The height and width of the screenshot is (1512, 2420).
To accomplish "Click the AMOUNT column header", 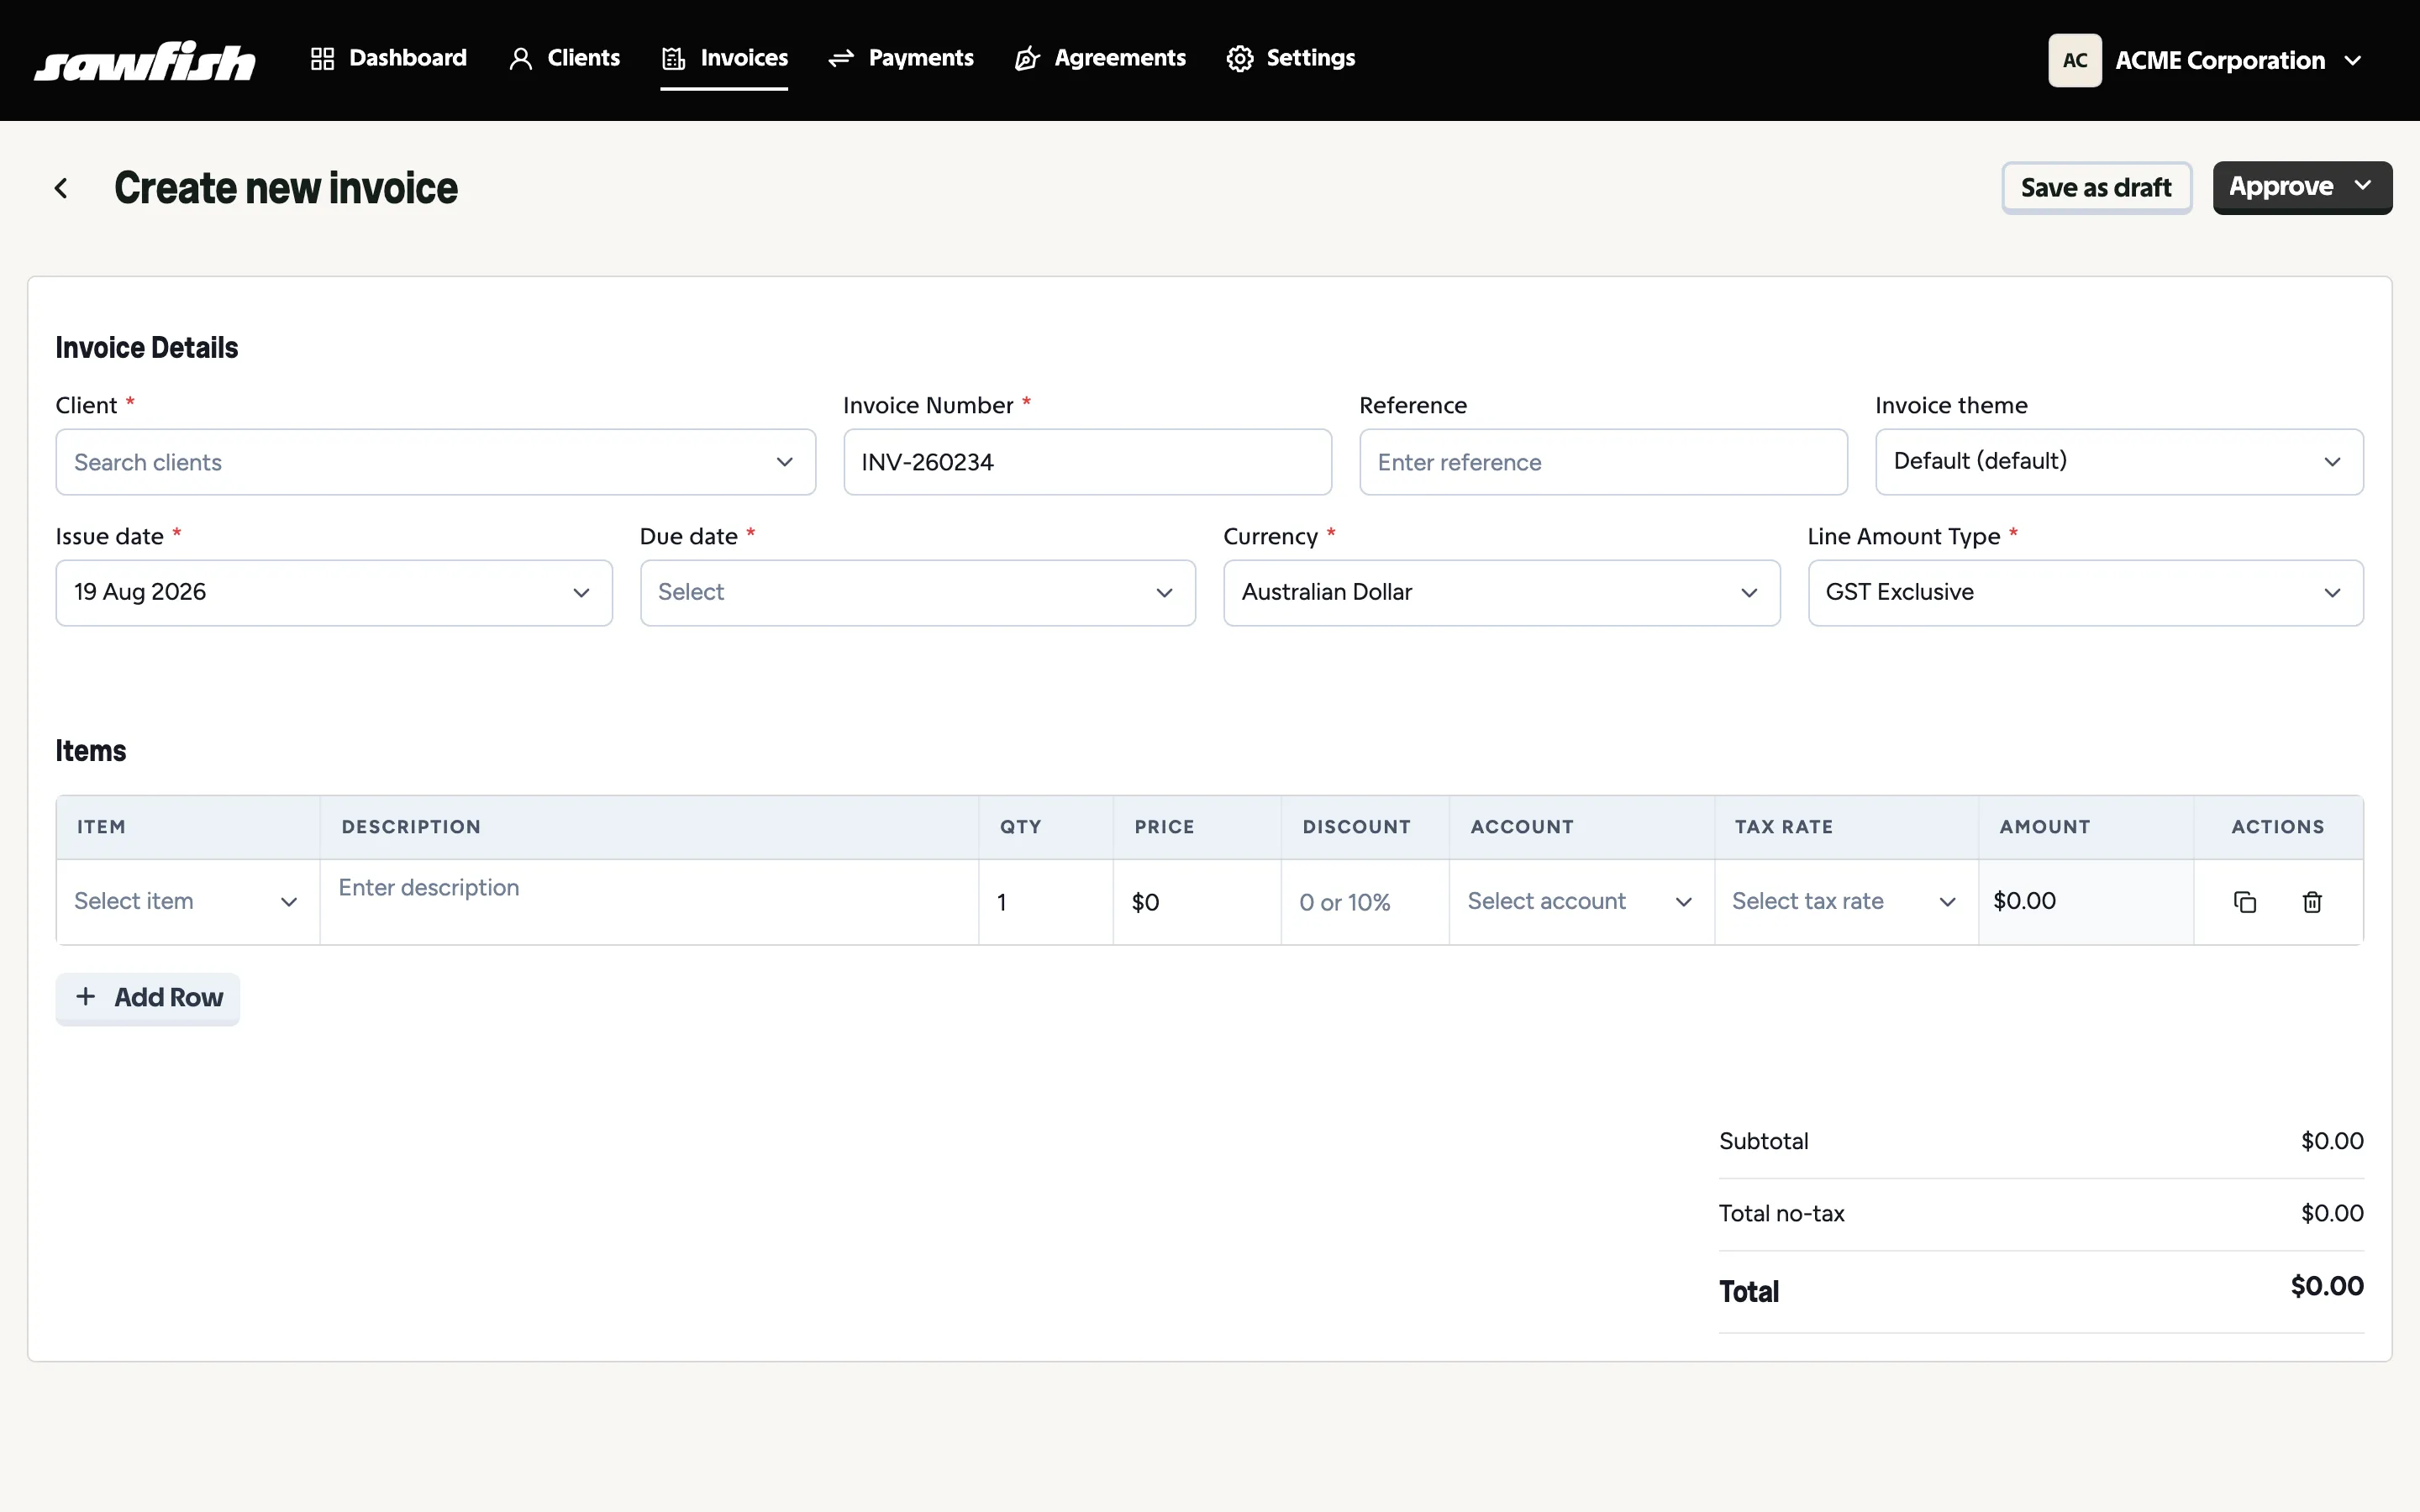I will pyautogui.click(x=2045, y=827).
